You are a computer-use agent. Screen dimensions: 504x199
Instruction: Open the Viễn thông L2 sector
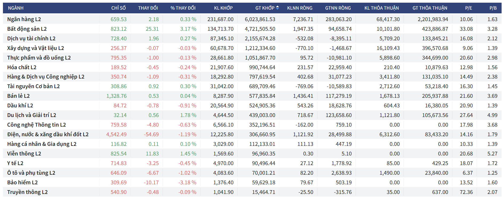click(x=24, y=154)
